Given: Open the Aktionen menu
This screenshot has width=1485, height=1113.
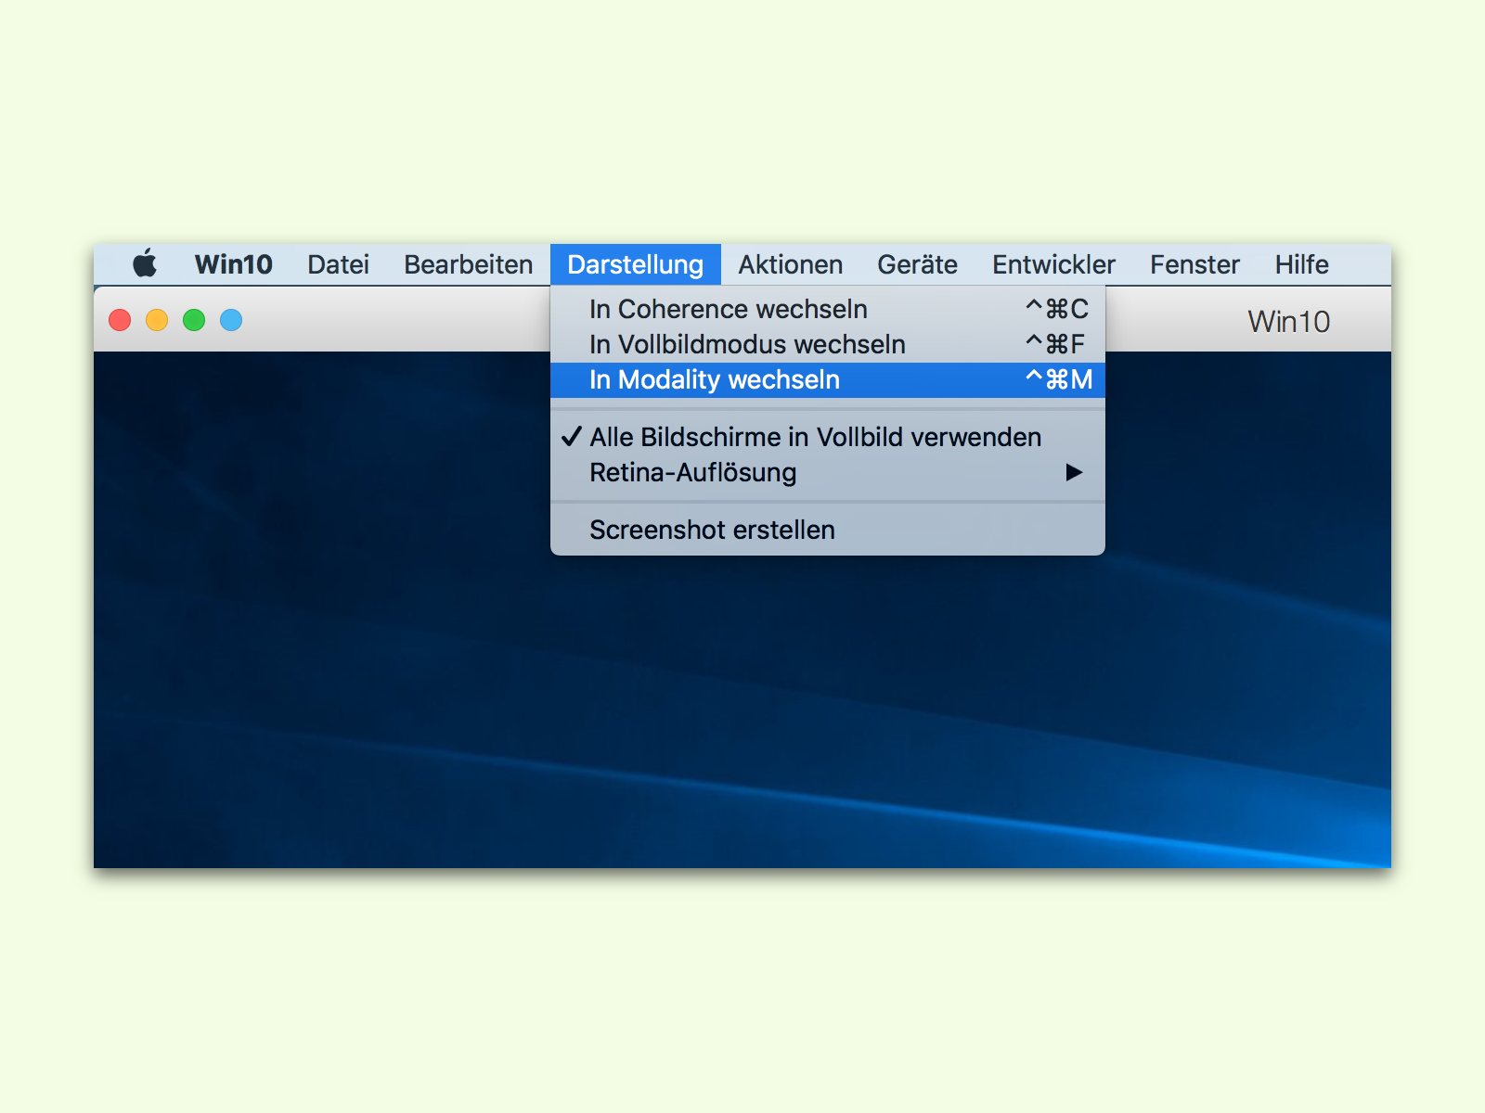Looking at the screenshot, I should coord(791,264).
